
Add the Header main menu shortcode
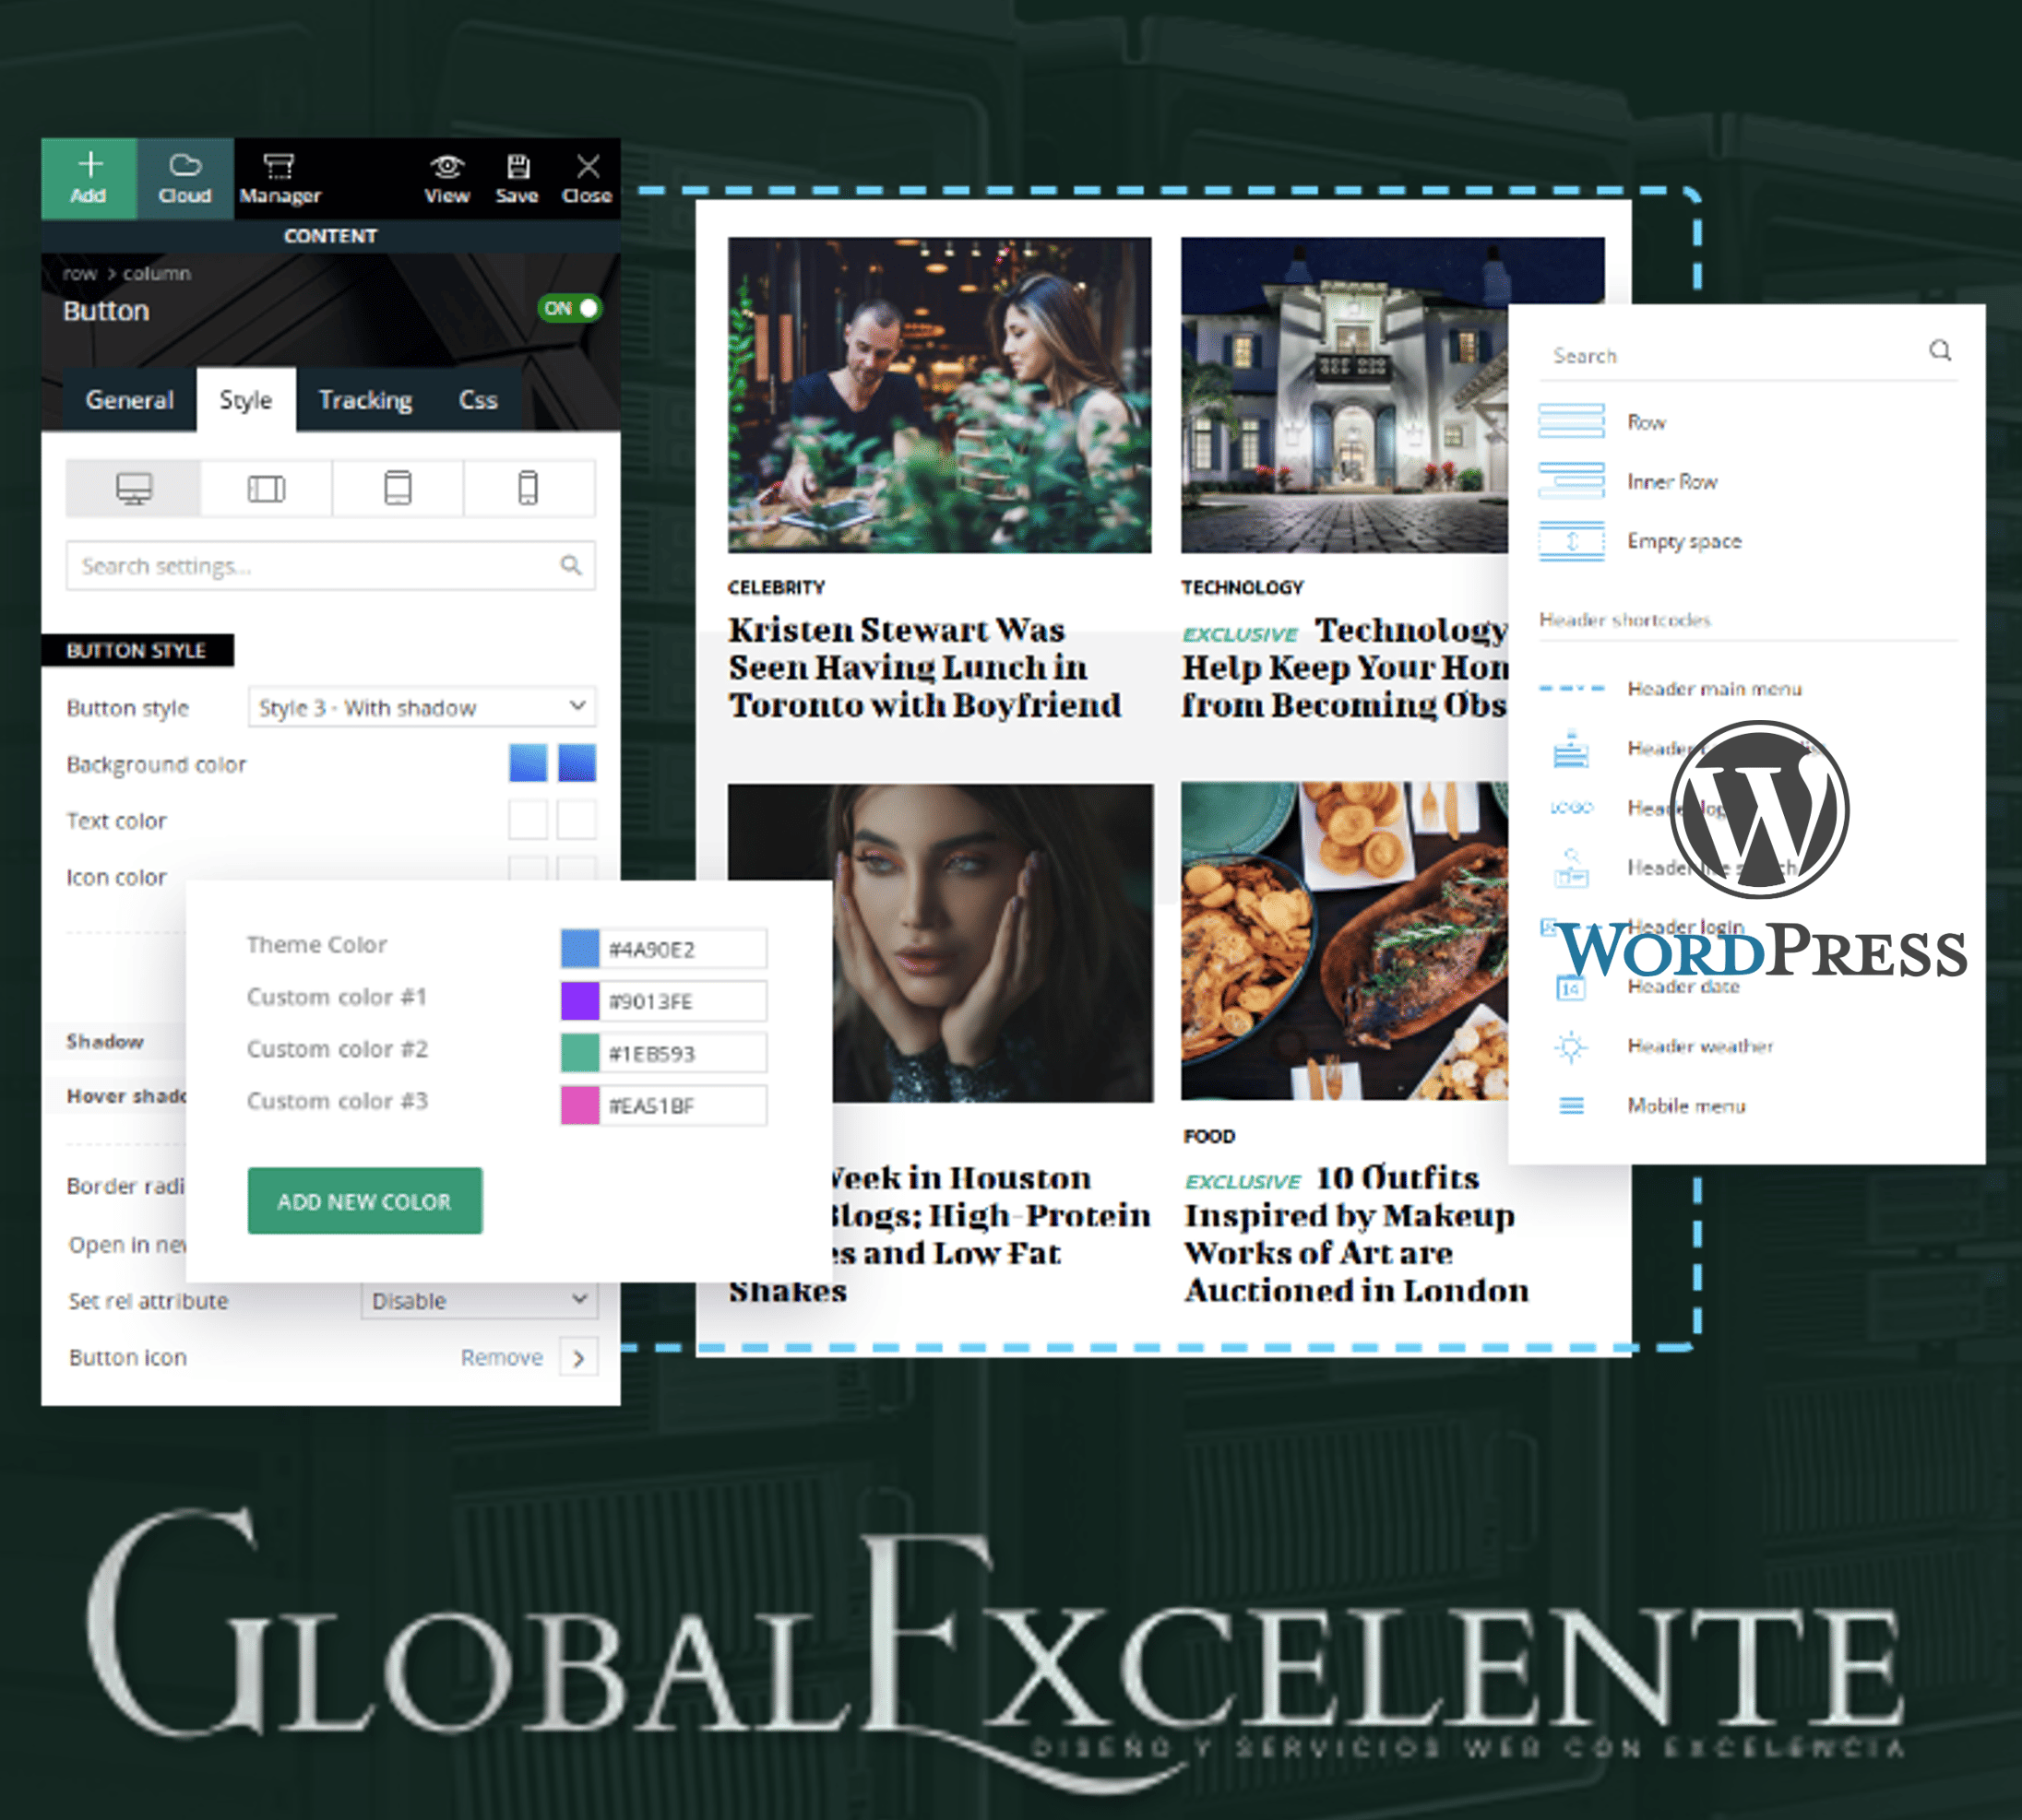point(1715,689)
